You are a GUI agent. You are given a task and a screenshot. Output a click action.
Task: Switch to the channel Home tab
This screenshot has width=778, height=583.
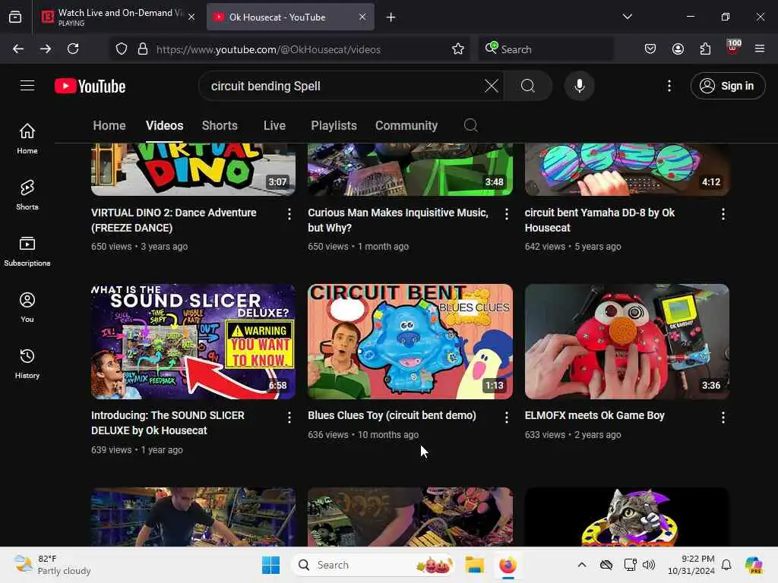point(109,125)
